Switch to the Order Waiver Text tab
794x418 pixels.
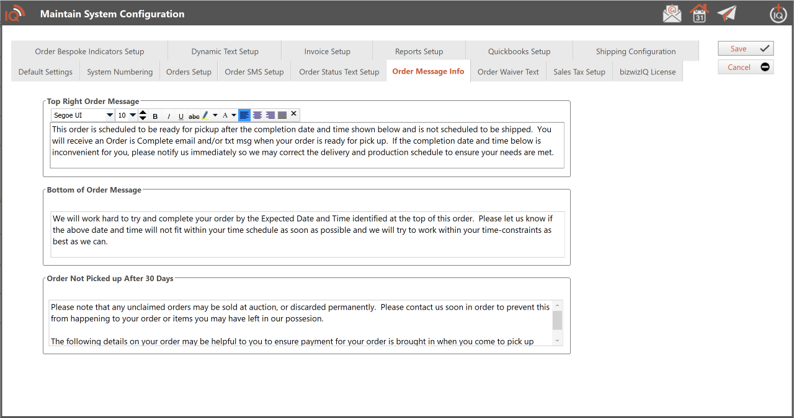[508, 72]
